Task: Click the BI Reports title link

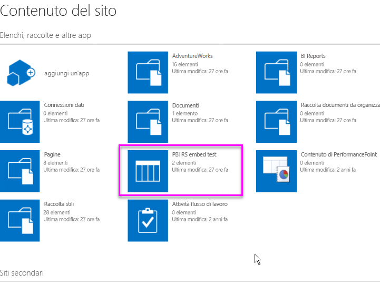Action: tap(313, 56)
